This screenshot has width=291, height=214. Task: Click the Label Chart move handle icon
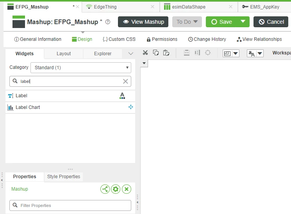tap(130, 107)
